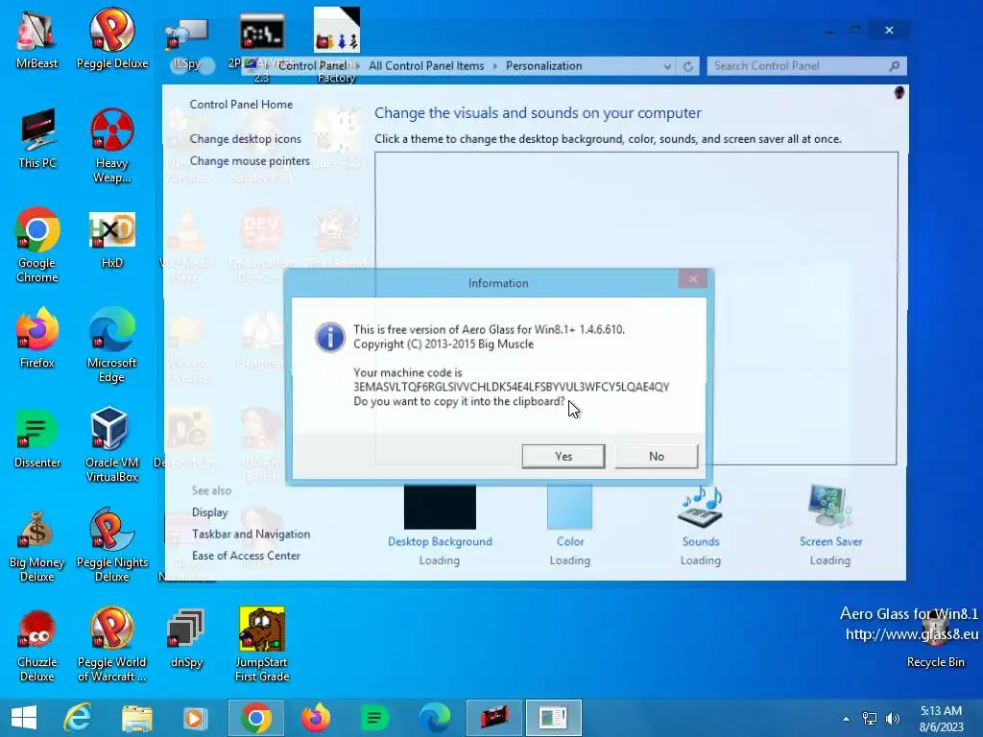Click the Personalization breadcrumb
Viewport: 983px width, 737px height.
(x=543, y=66)
